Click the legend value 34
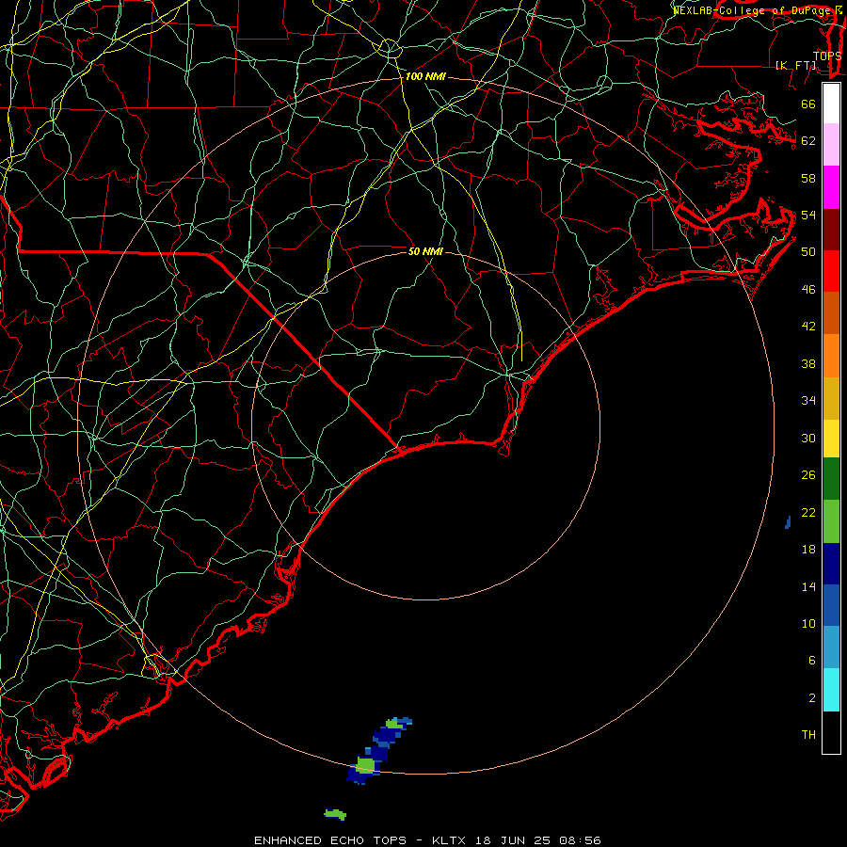The height and width of the screenshot is (847, 847). (808, 400)
